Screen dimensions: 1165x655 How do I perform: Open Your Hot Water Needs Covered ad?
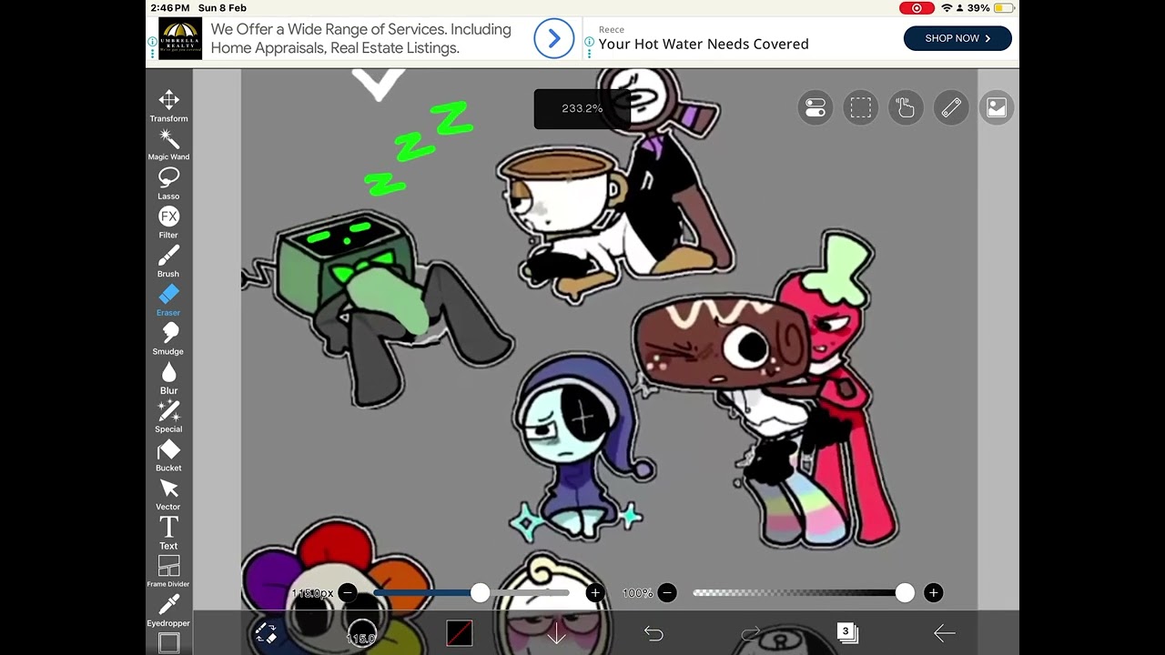704,44
